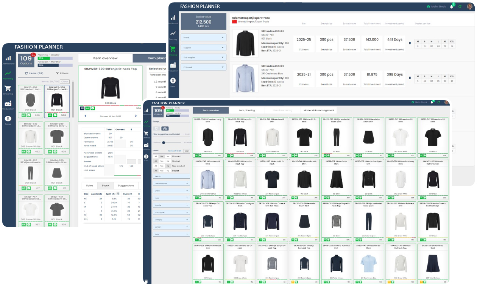Expand the Category filter dropdown
The height and width of the screenshot is (286, 477).
point(171,220)
